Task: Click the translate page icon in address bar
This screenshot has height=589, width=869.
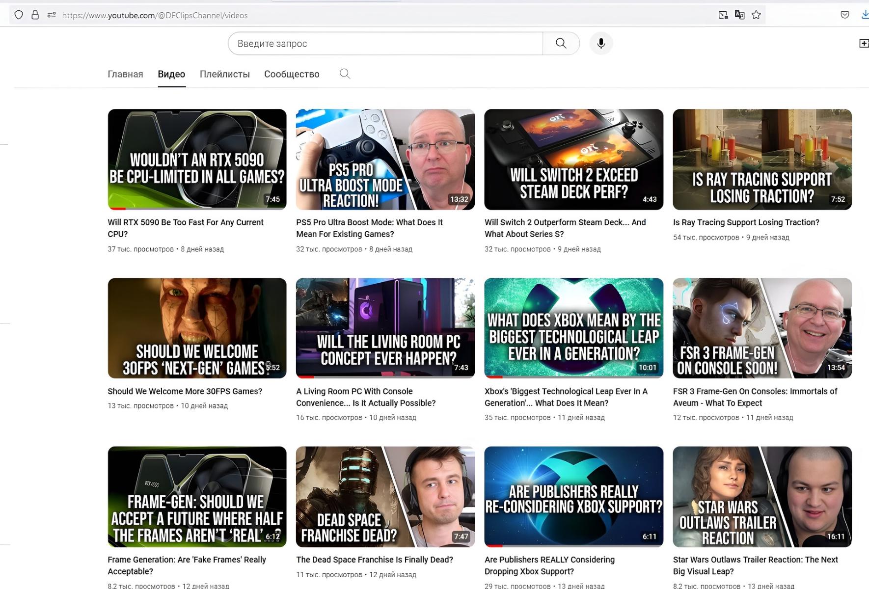Action: 739,15
